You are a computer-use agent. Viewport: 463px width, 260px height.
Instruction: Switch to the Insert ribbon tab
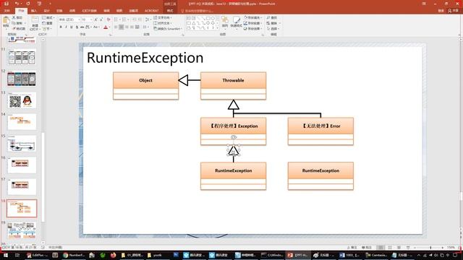[x=34, y=11]
